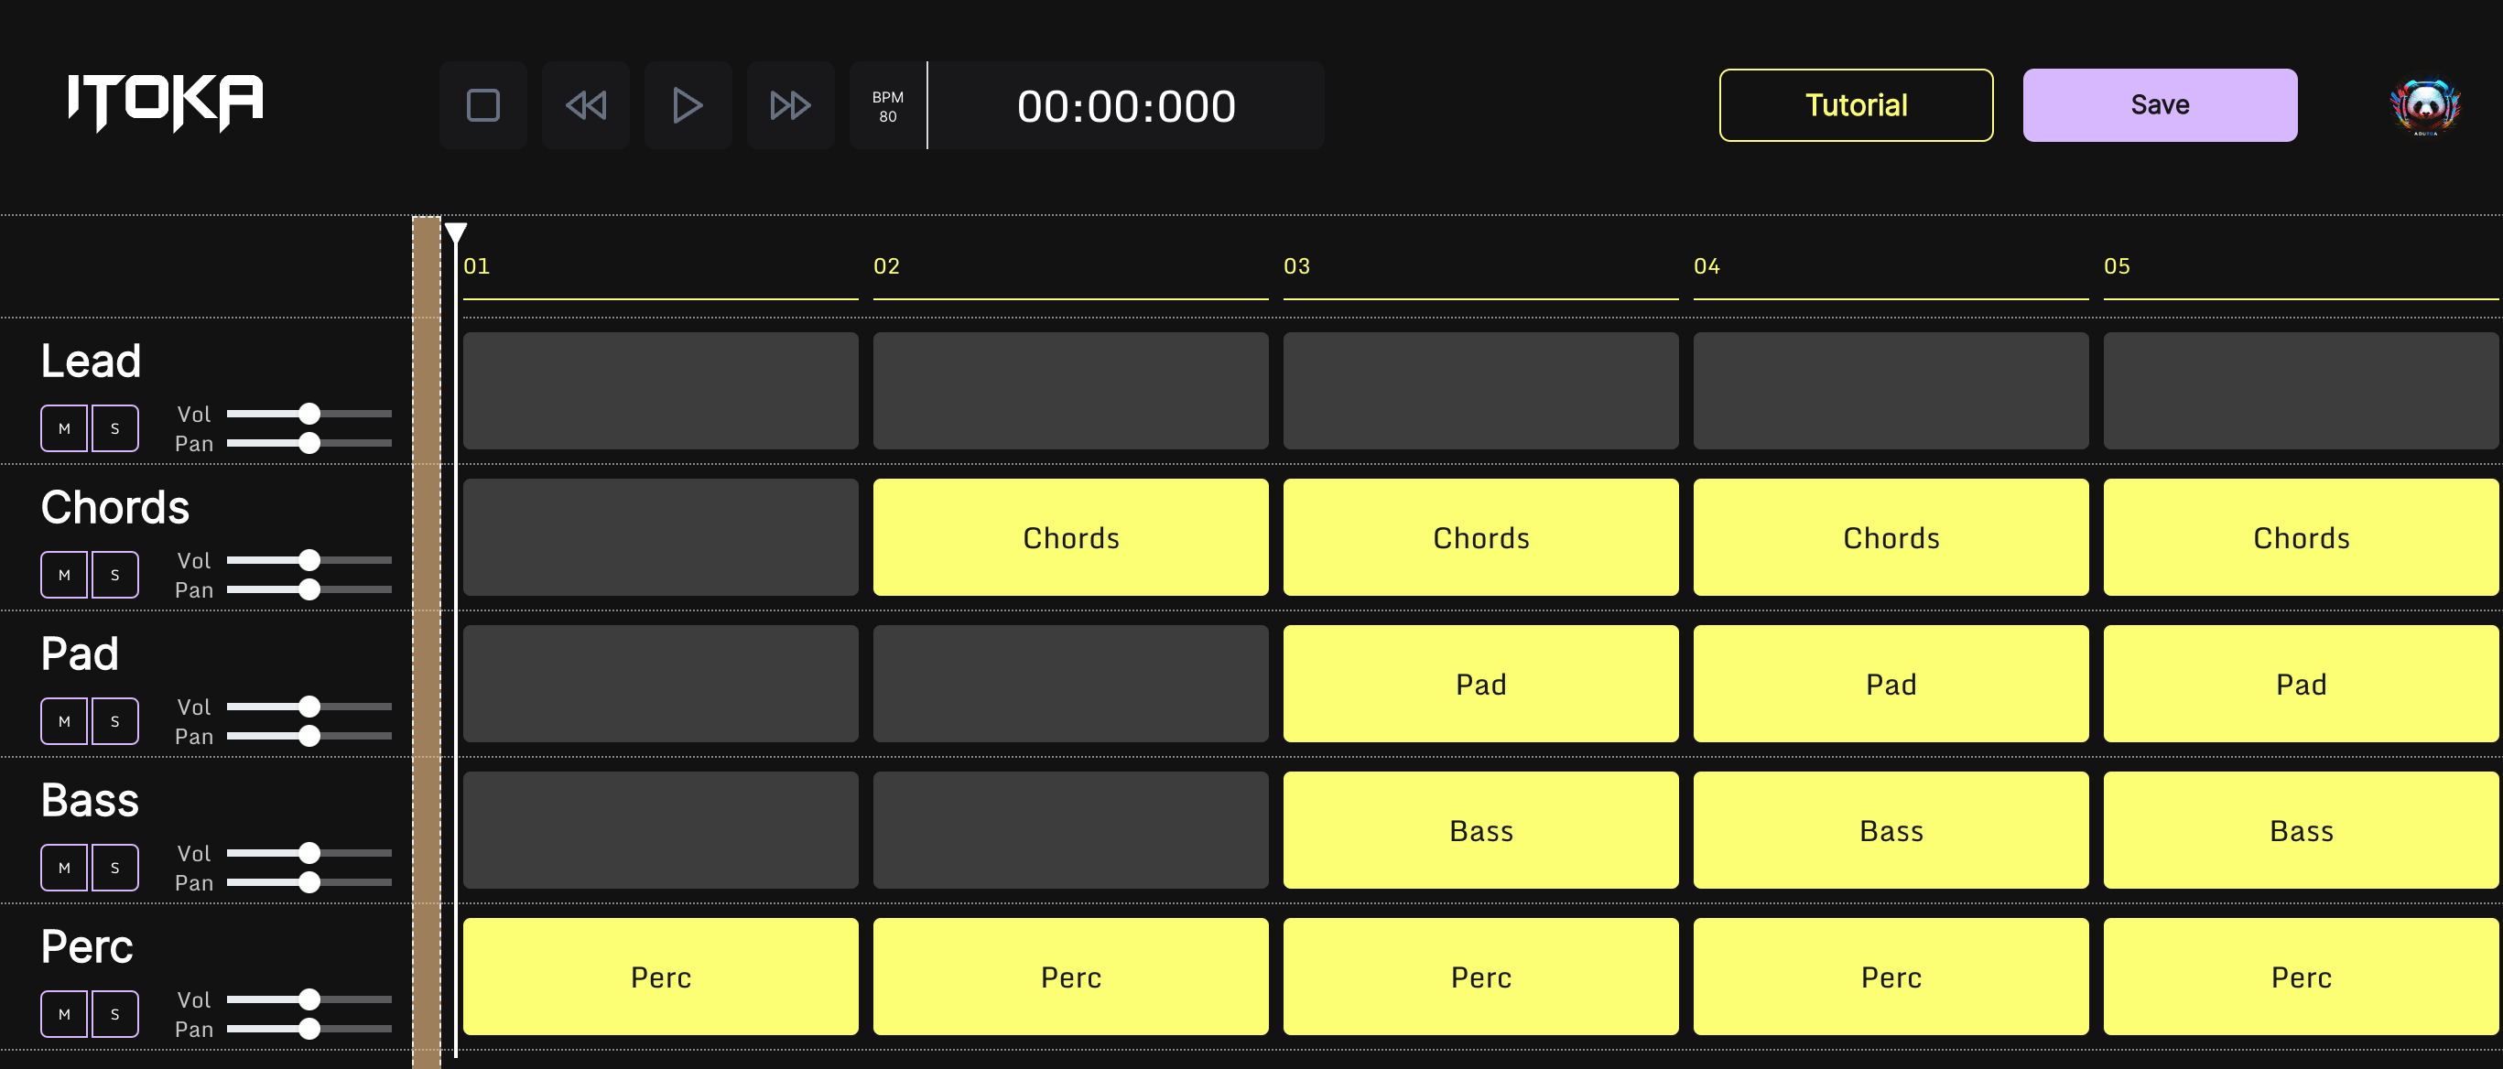This screenshot has width=2503, height=1069.
Task: Mute the Pad track
Action: [64, 721]
